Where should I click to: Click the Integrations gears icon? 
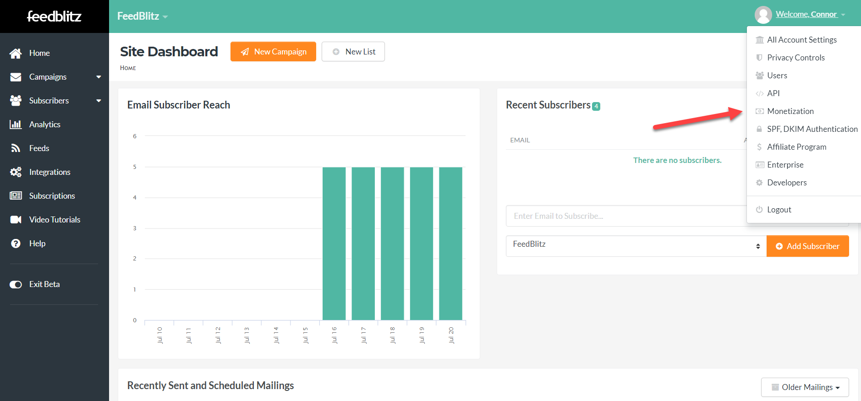16,172
